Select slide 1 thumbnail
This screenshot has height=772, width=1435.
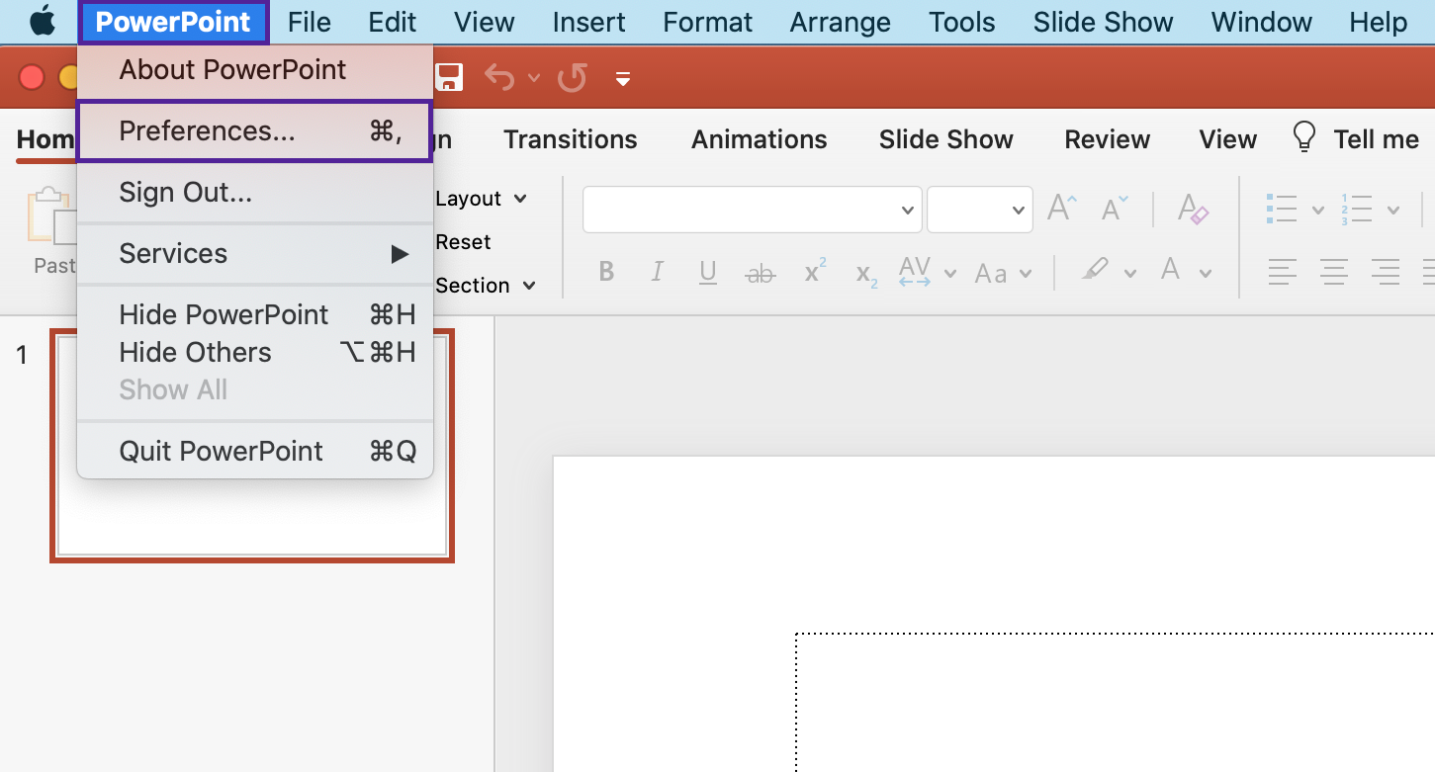pyautogui.click(x=252, y=446)
